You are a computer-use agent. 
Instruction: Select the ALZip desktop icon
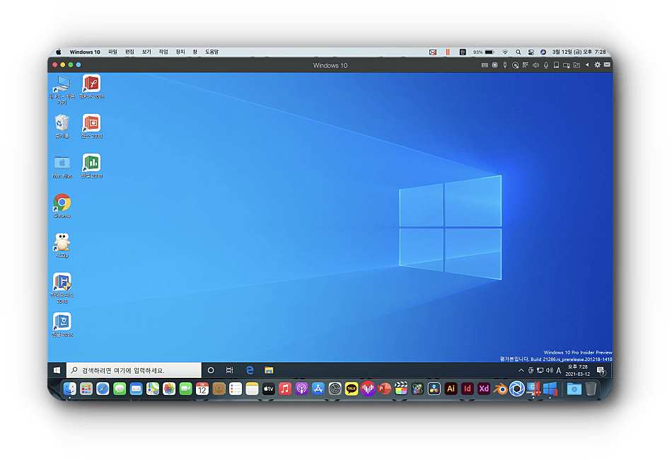tap(62, 246)
